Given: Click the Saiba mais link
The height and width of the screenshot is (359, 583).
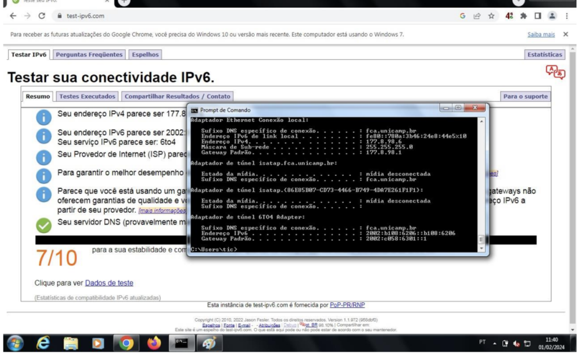Looking at the screenshot, I should point(541,35).
